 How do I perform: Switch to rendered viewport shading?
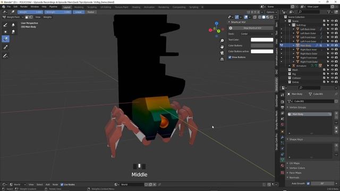tap(271, 17)
